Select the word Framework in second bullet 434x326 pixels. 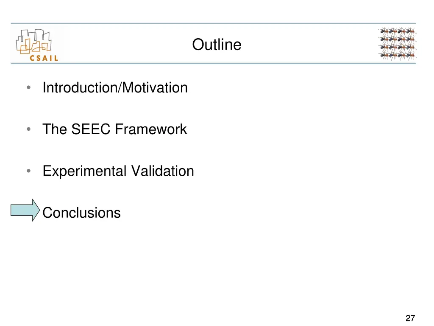(150, 129)
